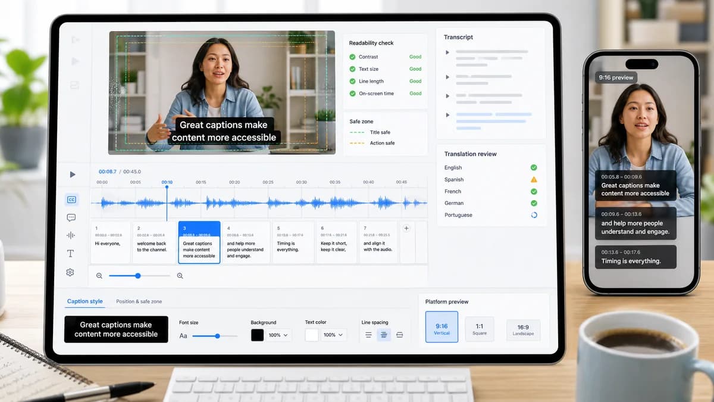Select the 16:9 Landscape platform preview

[524, 330]
